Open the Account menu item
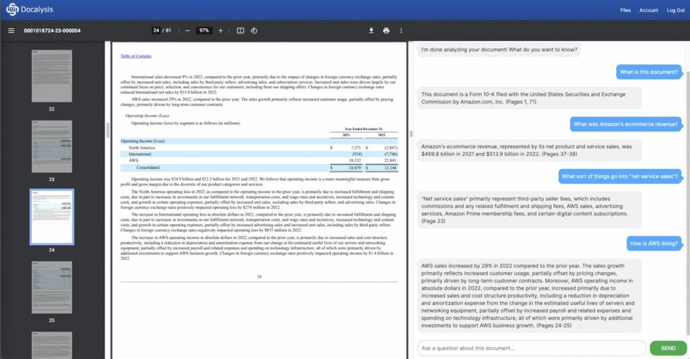This screenshot has width=690, height=359. (x=648, y=10)
